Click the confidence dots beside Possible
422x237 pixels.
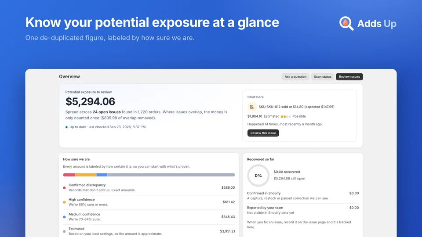tap(286, 117)
